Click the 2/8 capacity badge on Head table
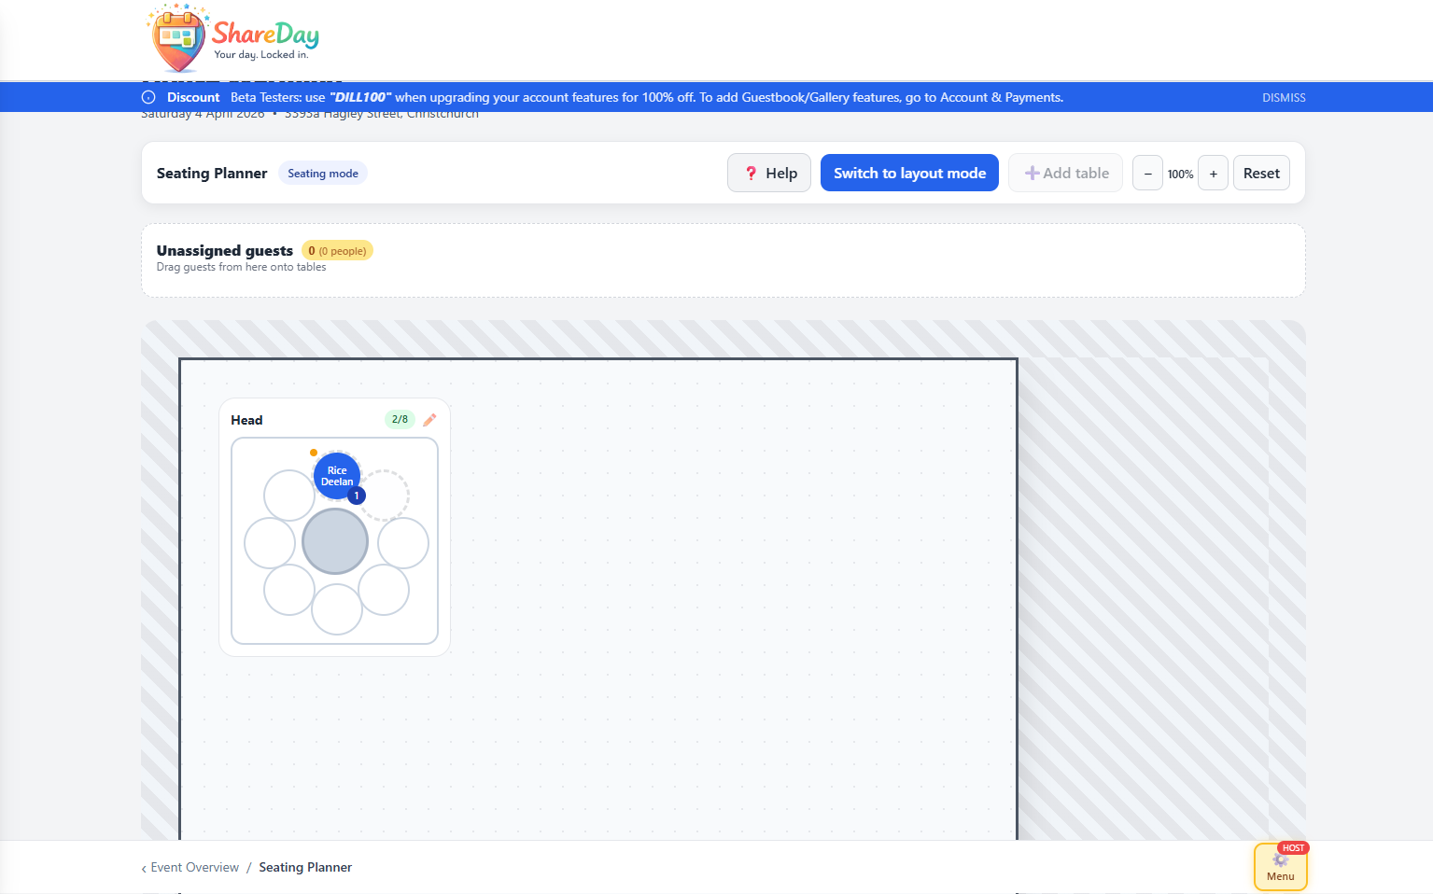This screenshot has width=1433, height=894. (x=400, y=419)
